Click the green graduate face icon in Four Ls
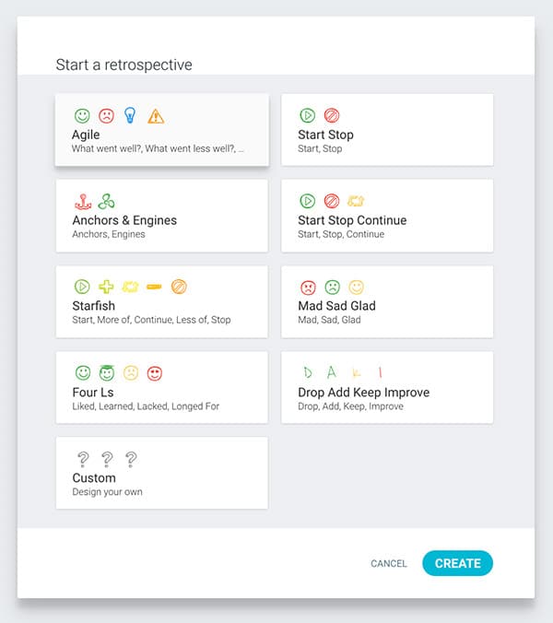The width and height of the screenshot is (553, 623). (x=107, y=372)
